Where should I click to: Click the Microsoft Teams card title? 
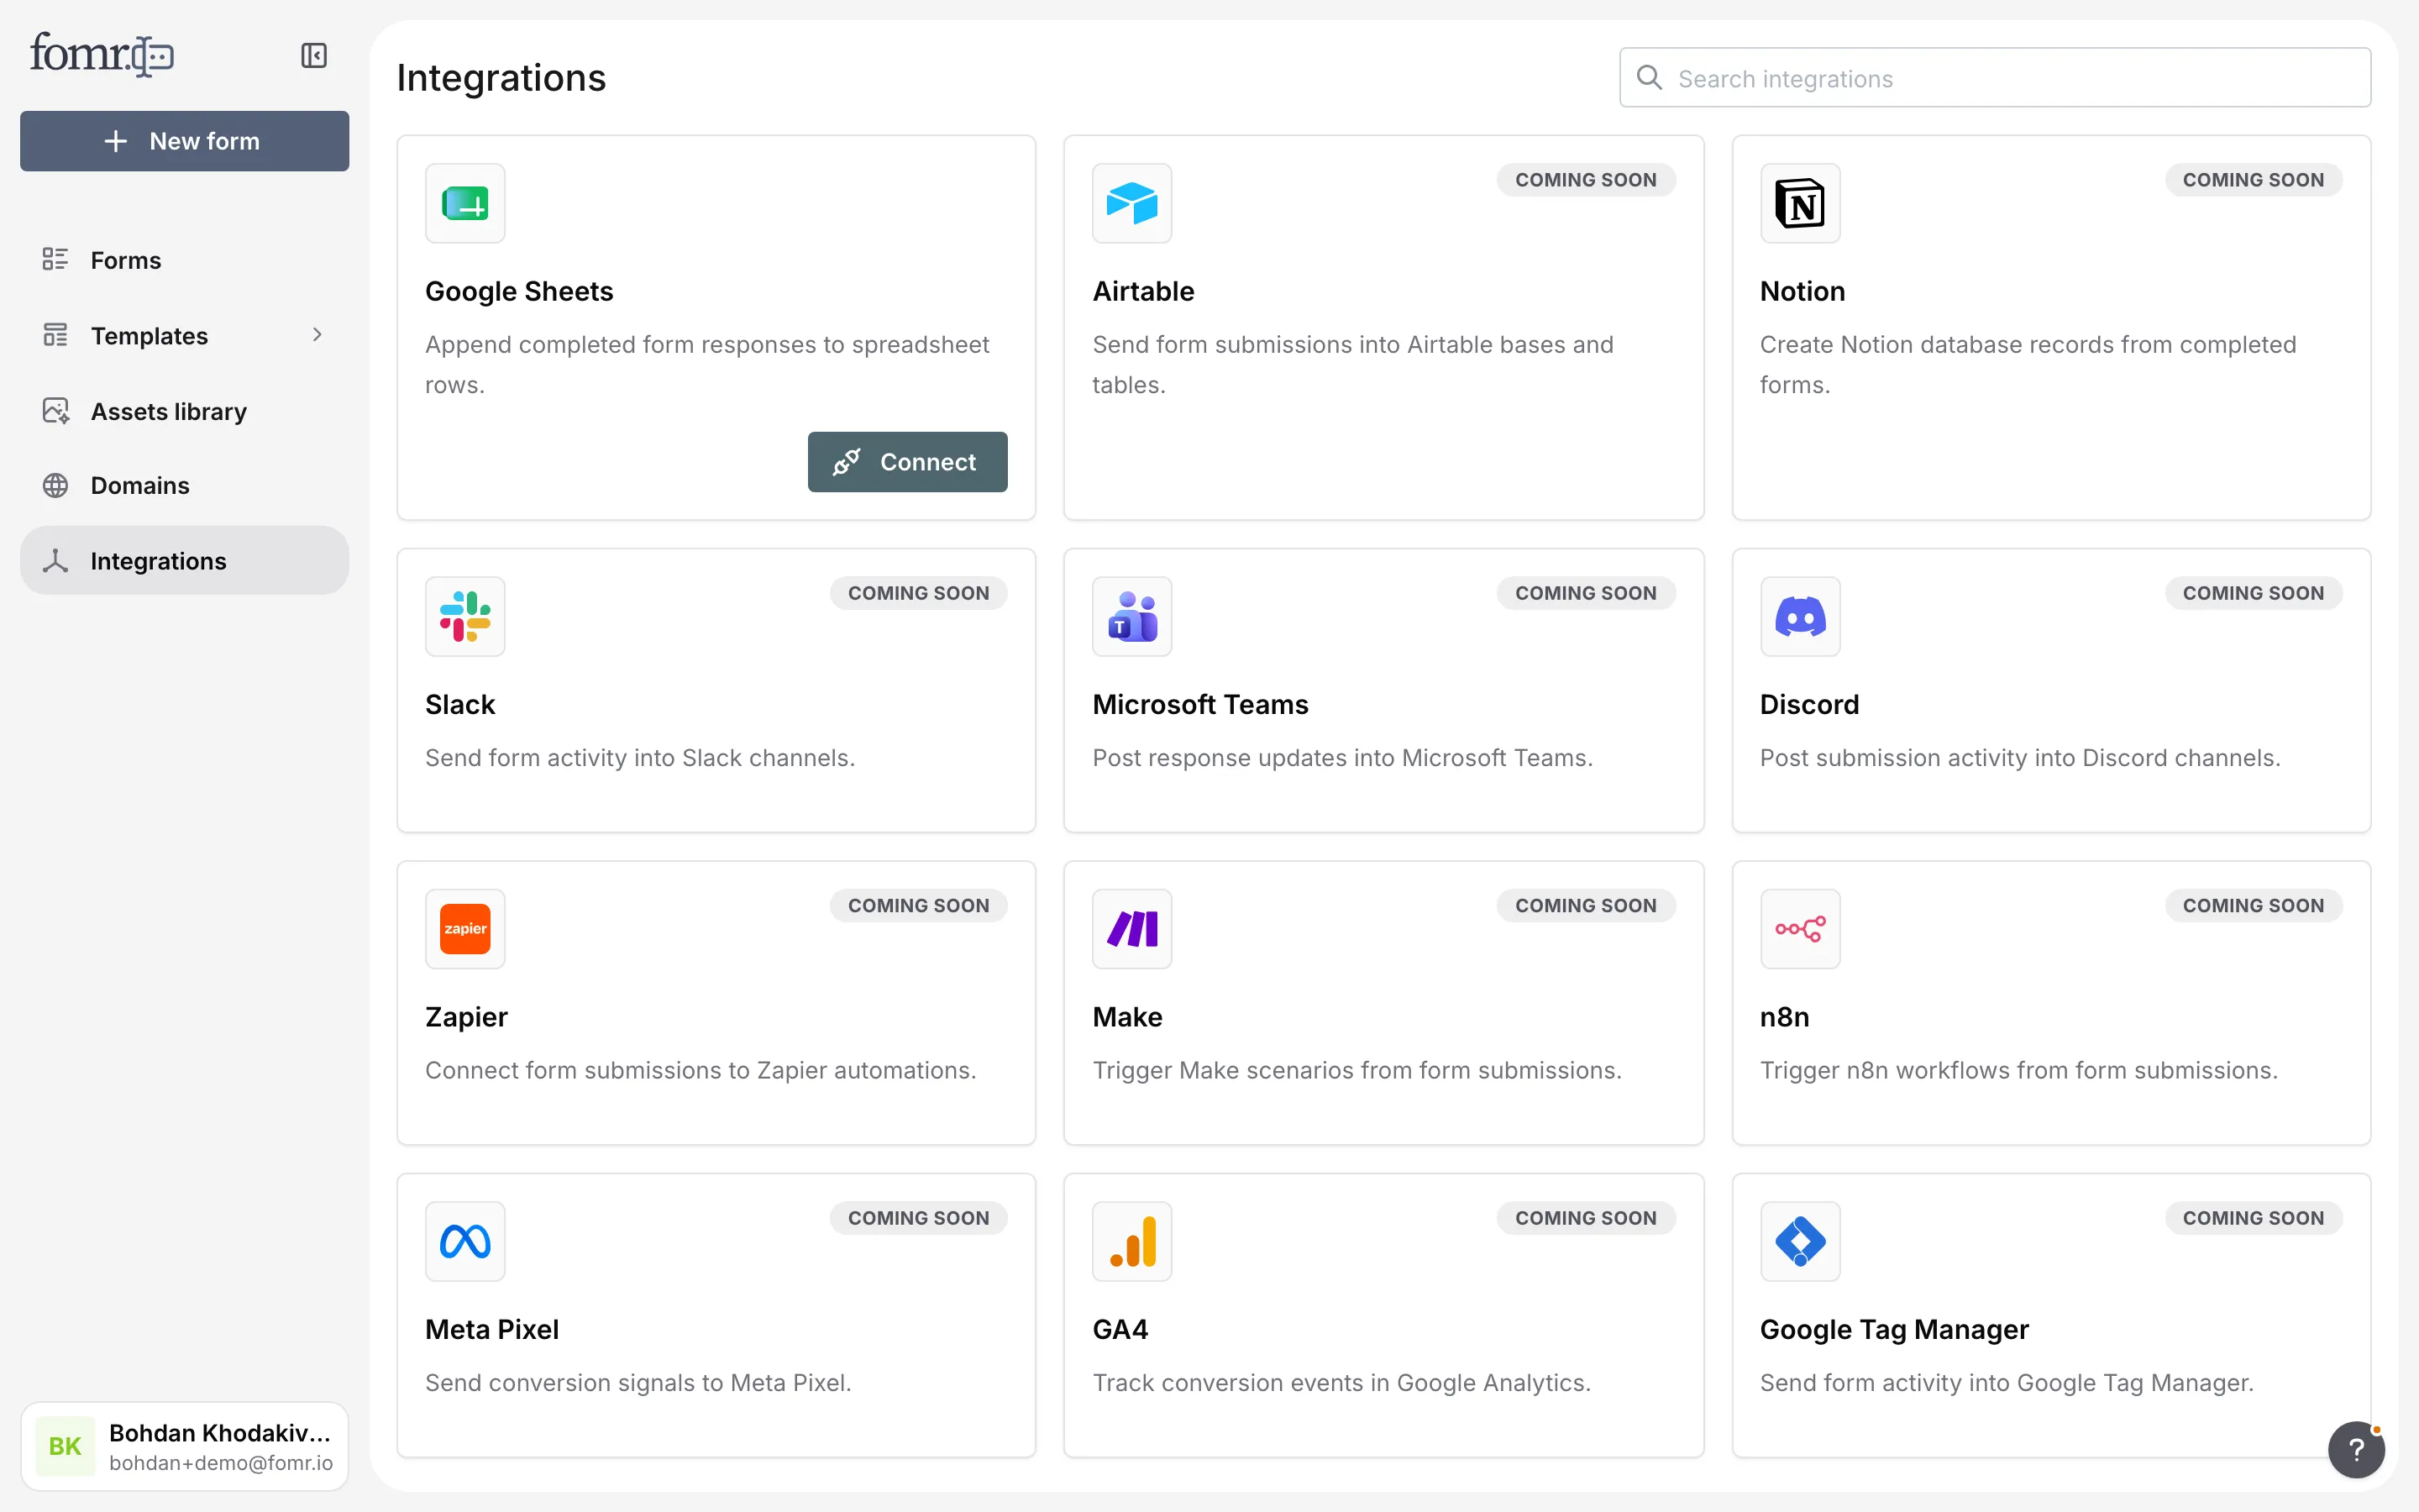[x=1199, y=704]
